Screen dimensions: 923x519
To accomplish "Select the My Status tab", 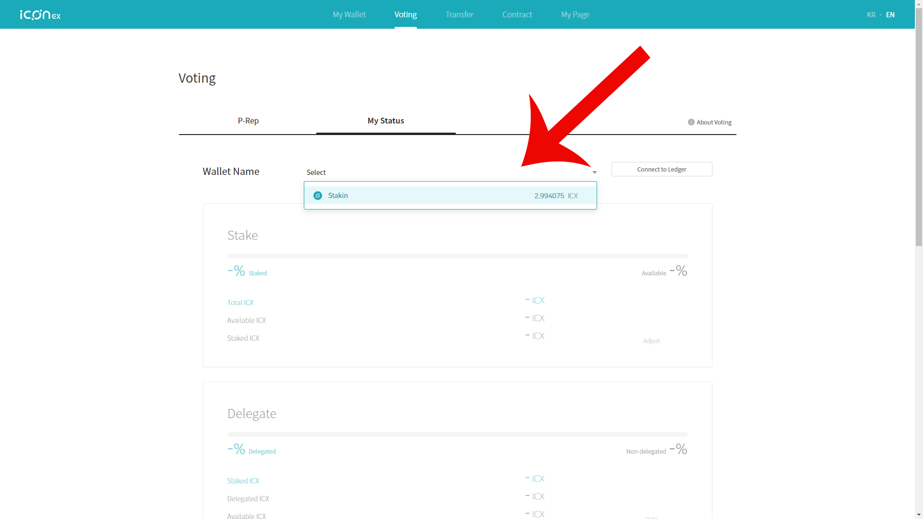I will (x=386, y=121).
